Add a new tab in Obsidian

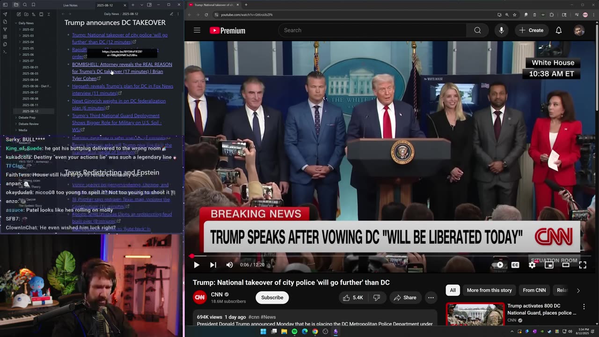tap(133, 5)
